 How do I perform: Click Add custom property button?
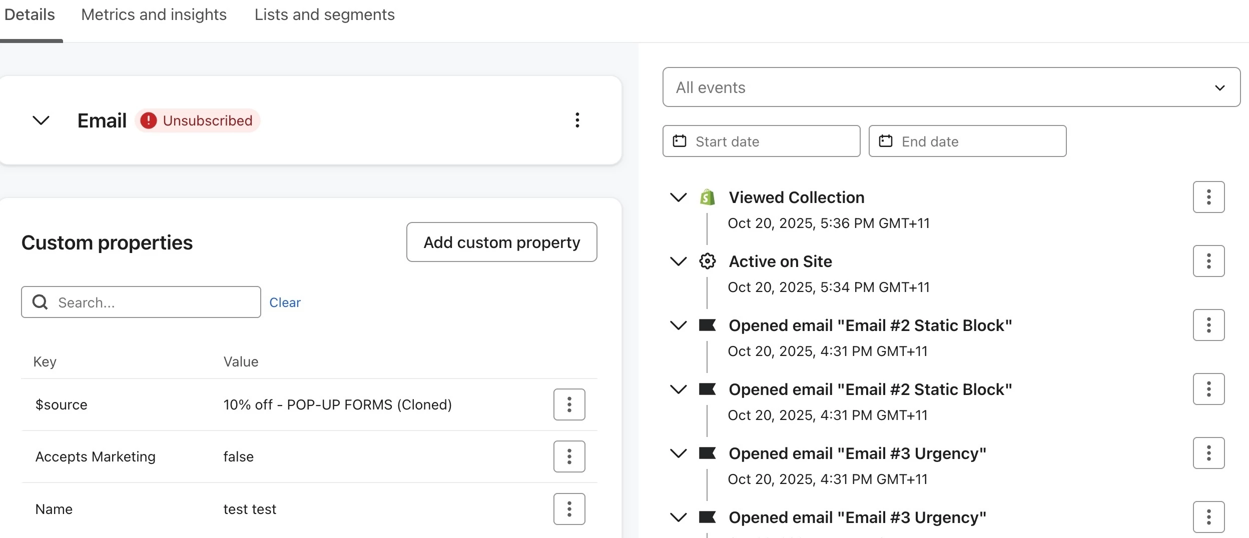(501, 242)
